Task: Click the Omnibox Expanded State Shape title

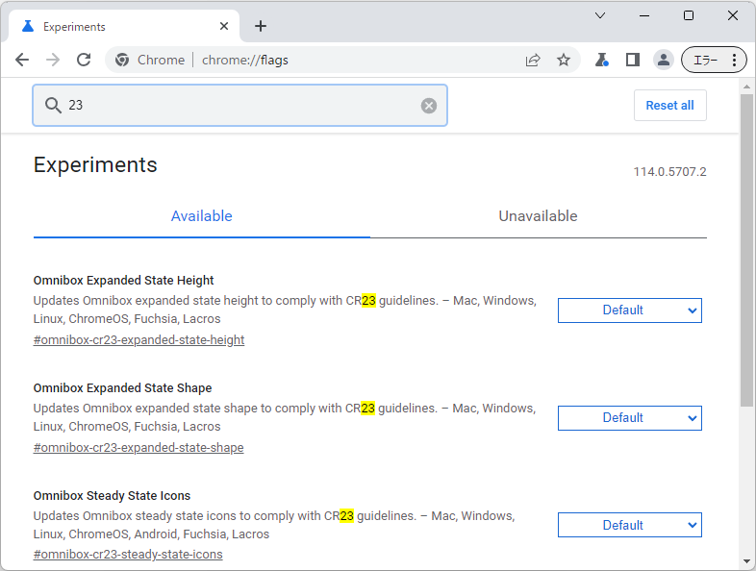Action: tap(122, 388)
